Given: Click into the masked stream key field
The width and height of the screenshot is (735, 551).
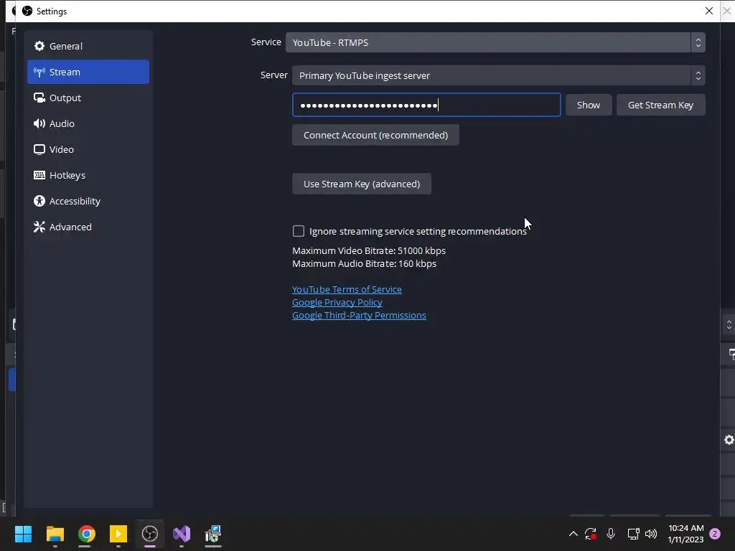Looking at the screenshot, I should (426, 105).
